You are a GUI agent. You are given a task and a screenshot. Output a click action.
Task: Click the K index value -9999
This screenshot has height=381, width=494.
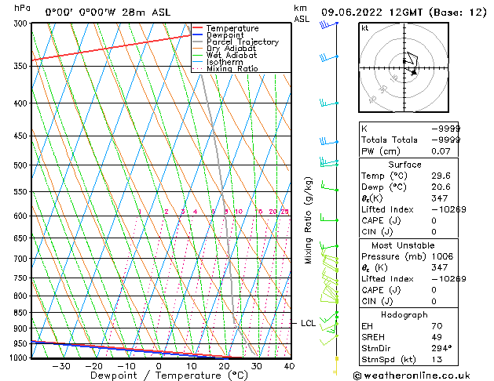click(446, 129)
